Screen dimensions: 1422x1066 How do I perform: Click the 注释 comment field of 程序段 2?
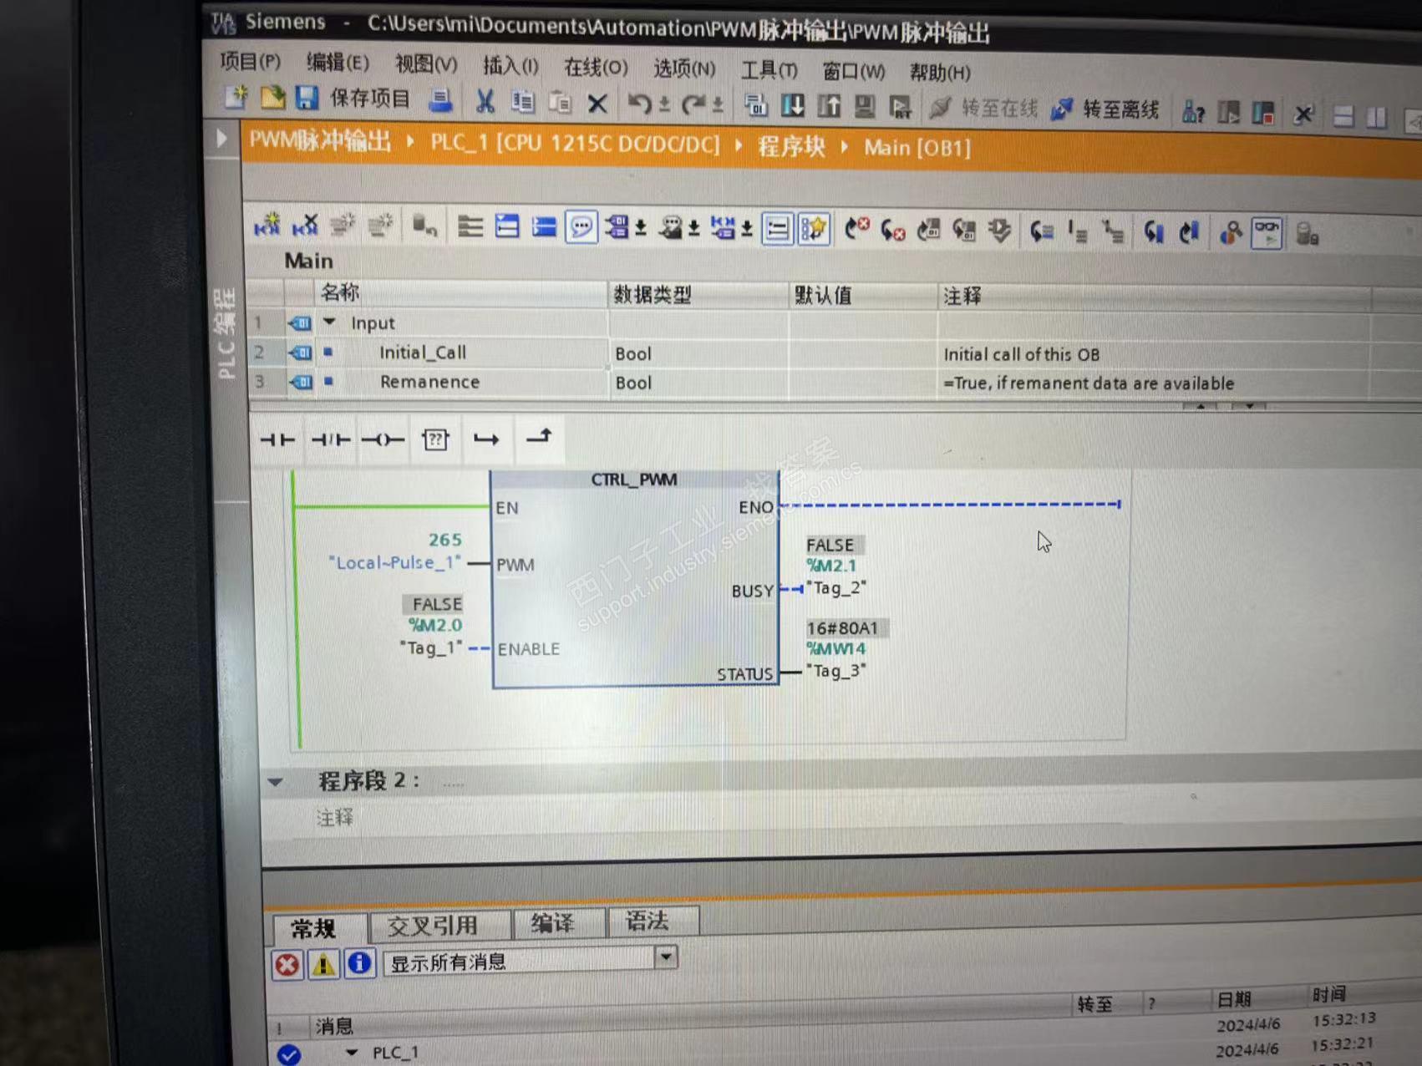click(x=335, y=818)
